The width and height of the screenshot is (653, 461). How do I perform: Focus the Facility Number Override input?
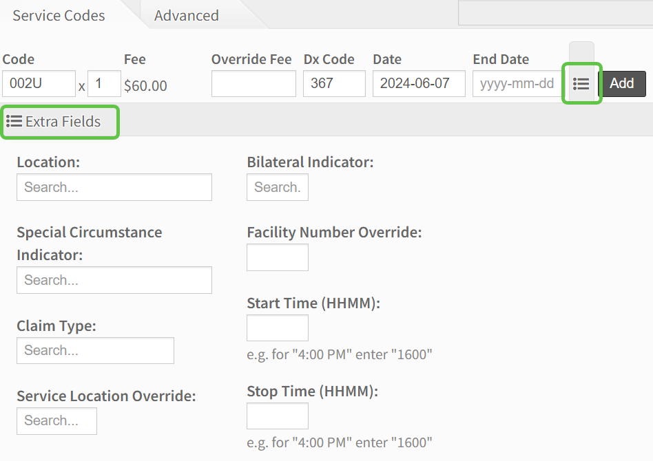(277, 257)
